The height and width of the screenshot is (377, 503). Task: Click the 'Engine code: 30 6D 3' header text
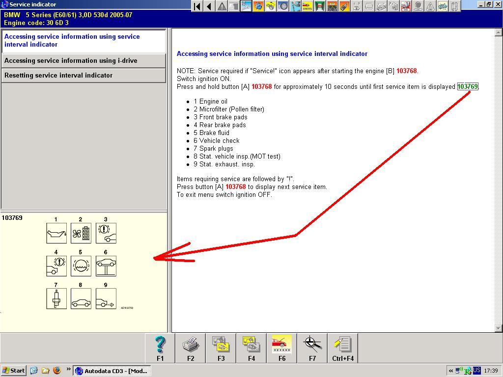point(36,23)
